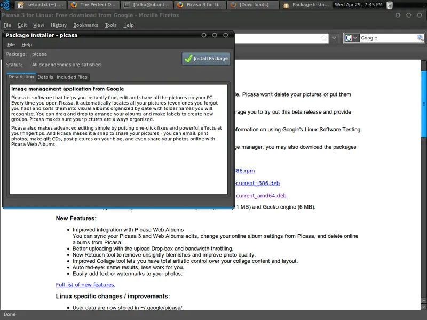Switch to the Included Files tab
427x320 pixels.
point(72,77)
